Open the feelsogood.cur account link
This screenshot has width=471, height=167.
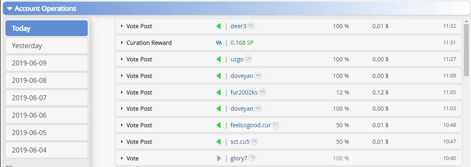tap(250, 125)
